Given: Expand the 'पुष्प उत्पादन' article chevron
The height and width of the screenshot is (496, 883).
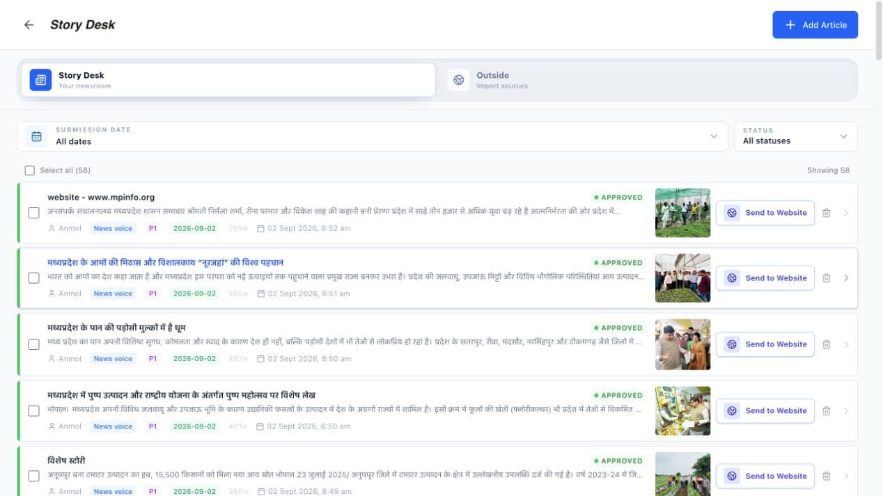Looking at the screenshot, I should [846, 410].
